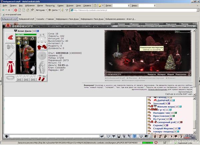Click the green health bar

26,34
